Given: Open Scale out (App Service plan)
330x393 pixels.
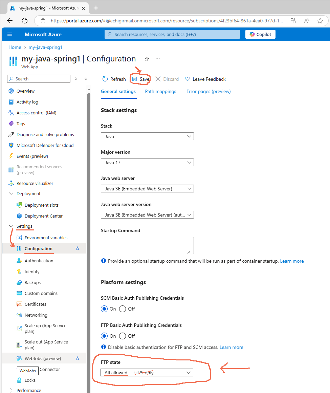Looking at the screenshot, I should pyautogui.click(x=46, y=344).
